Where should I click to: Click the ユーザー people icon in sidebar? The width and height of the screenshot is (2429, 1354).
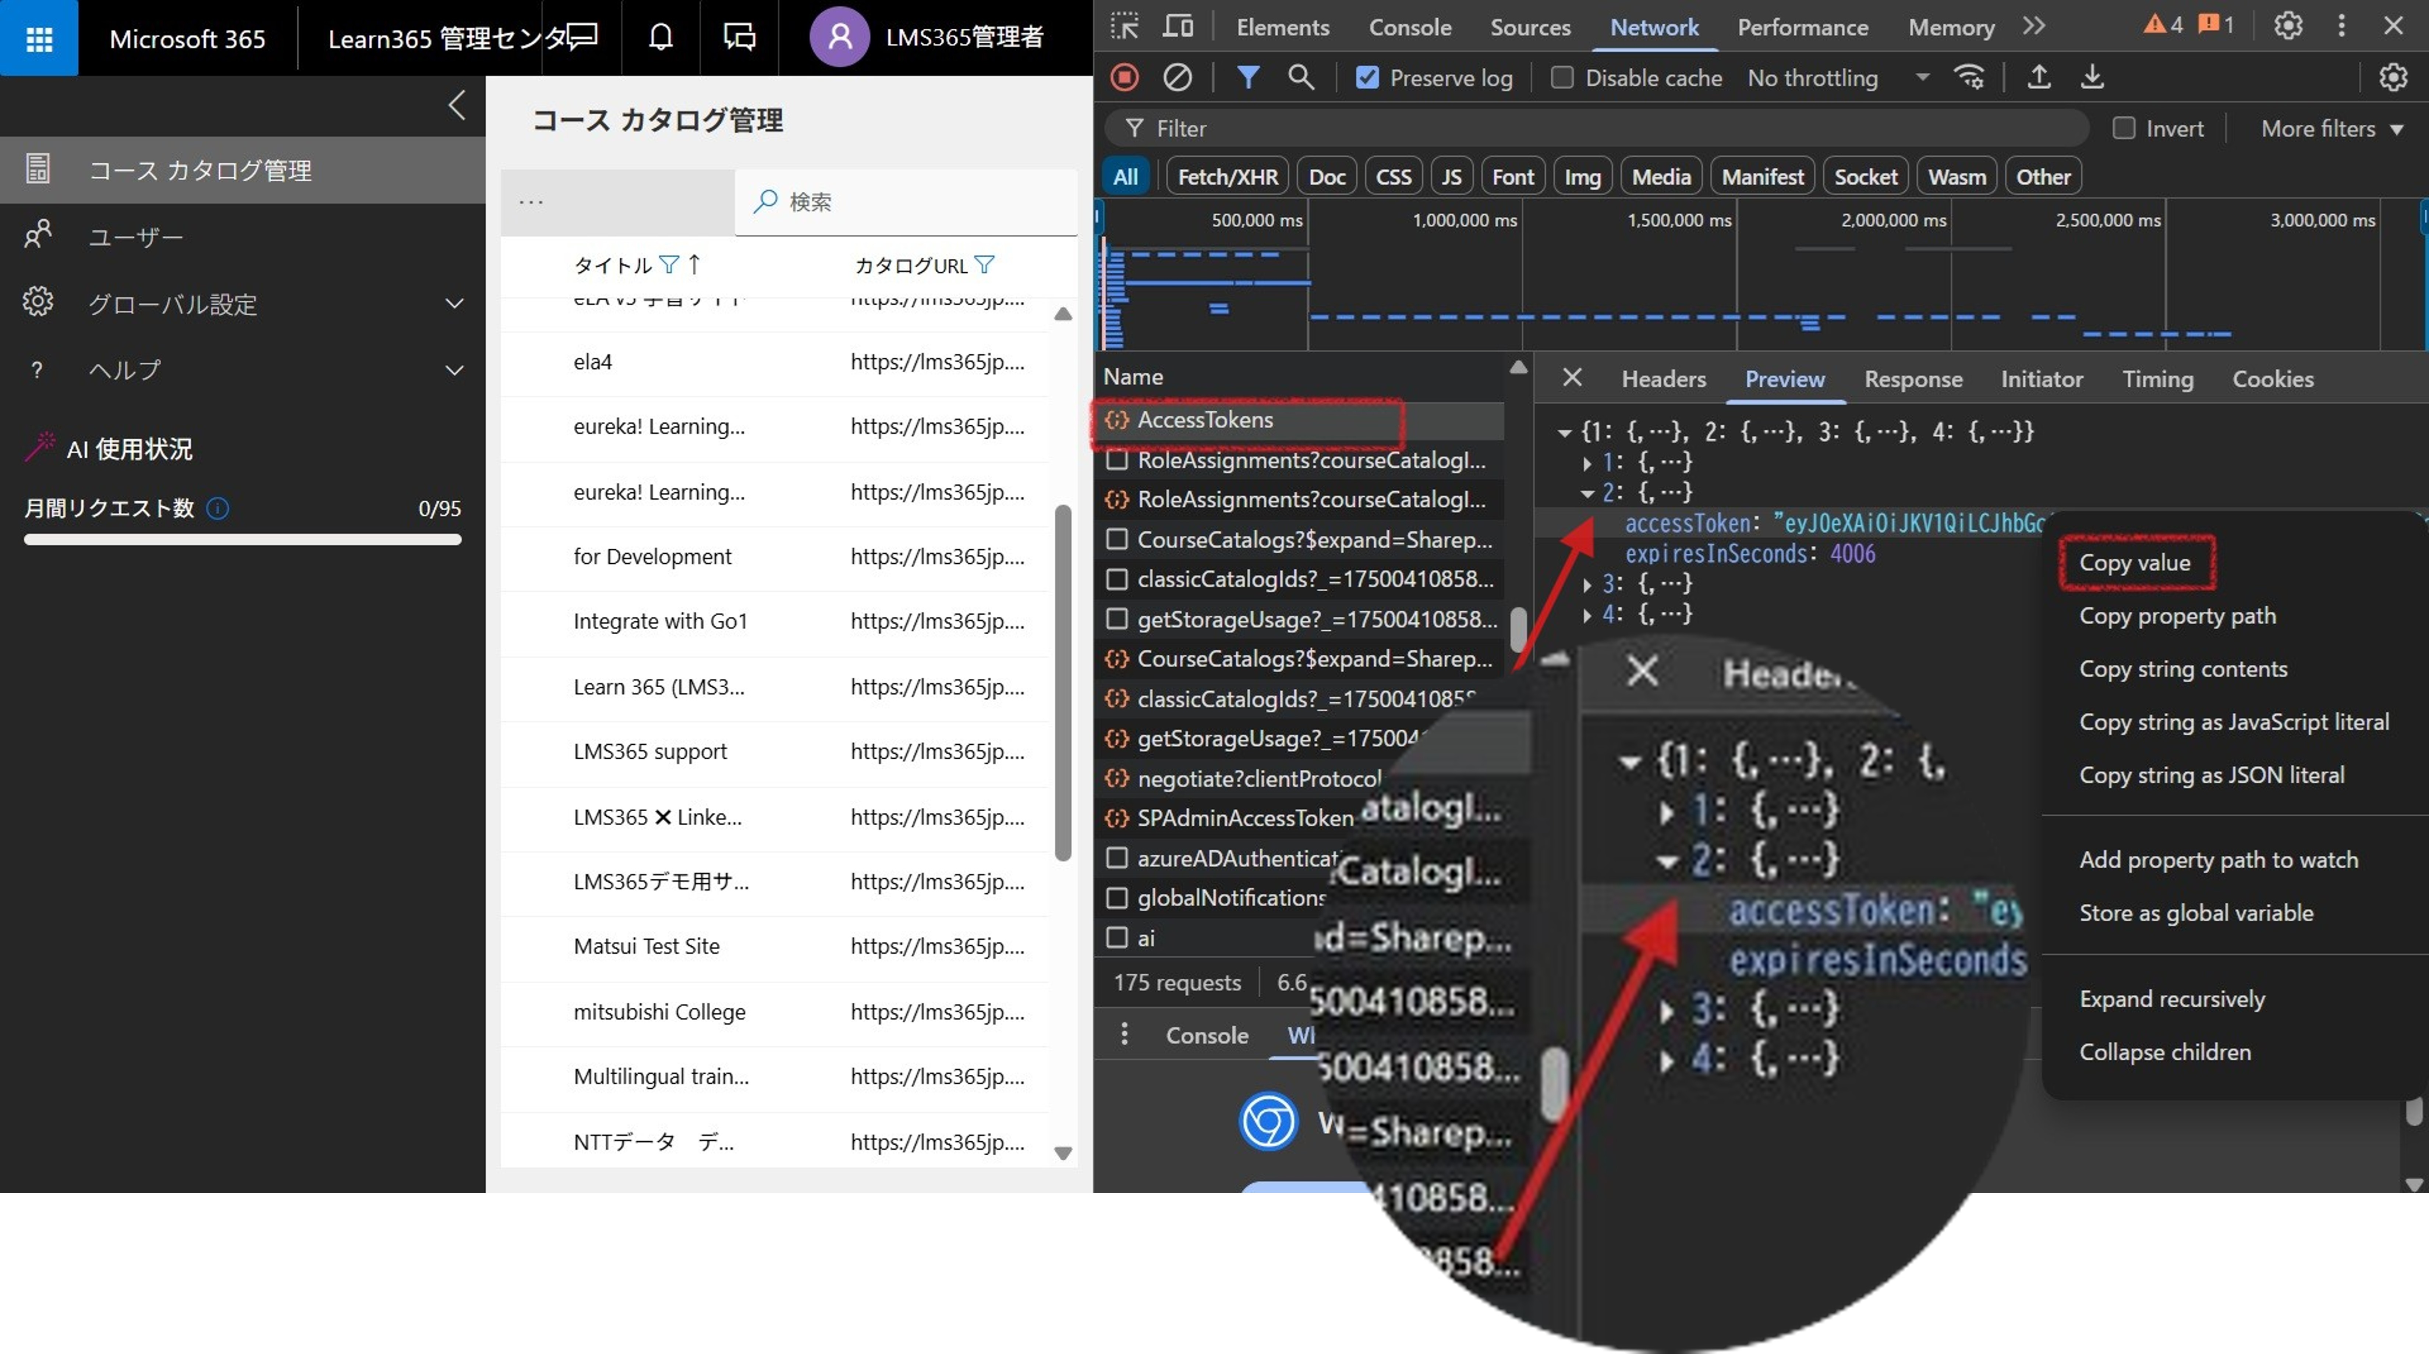pyautogui.click(x=38, y=235)
